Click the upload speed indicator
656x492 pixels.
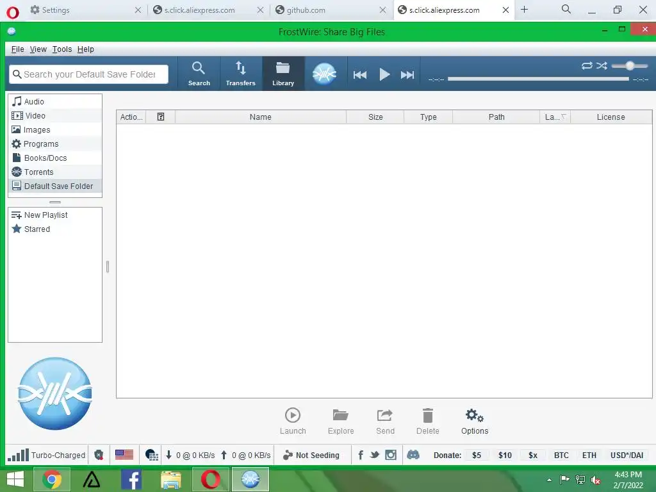245,455
